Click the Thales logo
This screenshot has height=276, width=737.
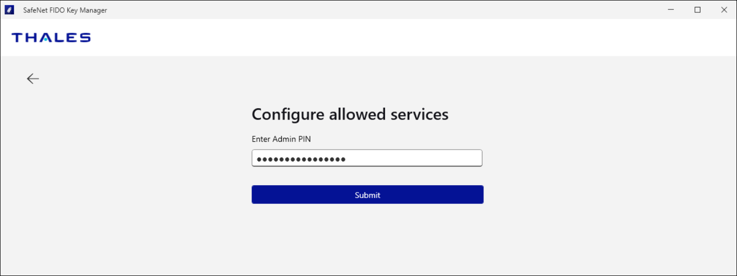pyautogui.click(x=51, y=38)
